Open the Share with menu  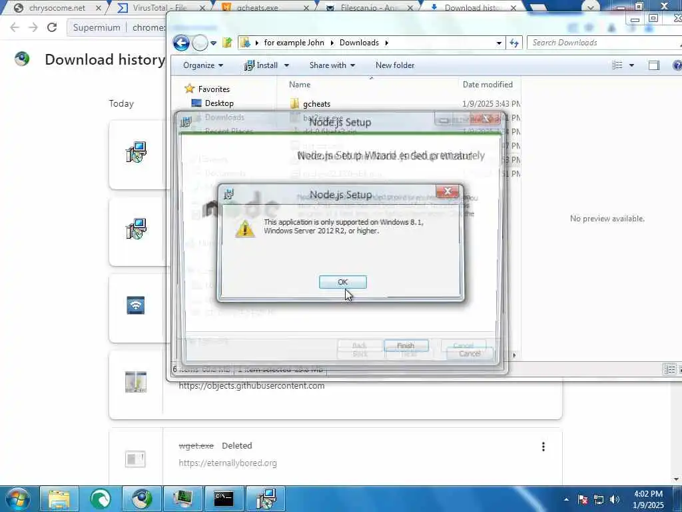pos(332,65)
